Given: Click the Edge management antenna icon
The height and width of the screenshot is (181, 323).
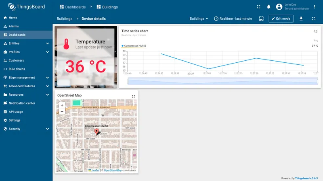Looking at the screenshot, I should 5,78.
